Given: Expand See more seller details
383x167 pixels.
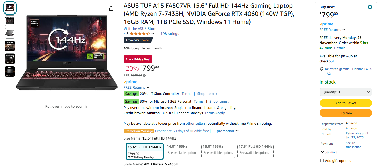Looking at the screenshot, I should tap(329, 152).
